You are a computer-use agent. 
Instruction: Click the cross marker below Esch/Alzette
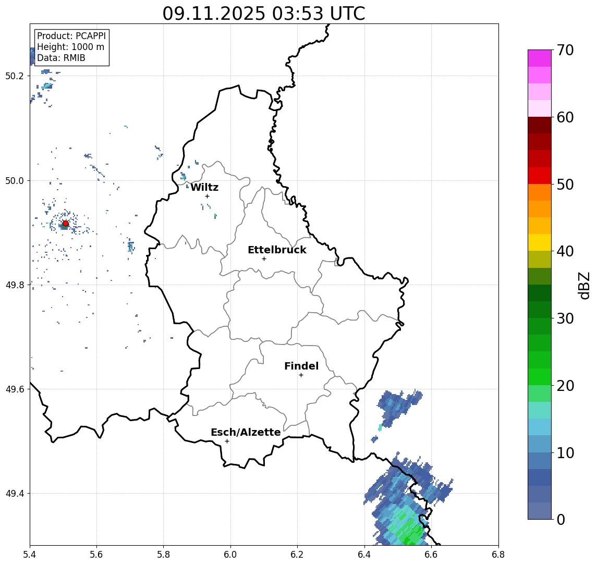227,441
